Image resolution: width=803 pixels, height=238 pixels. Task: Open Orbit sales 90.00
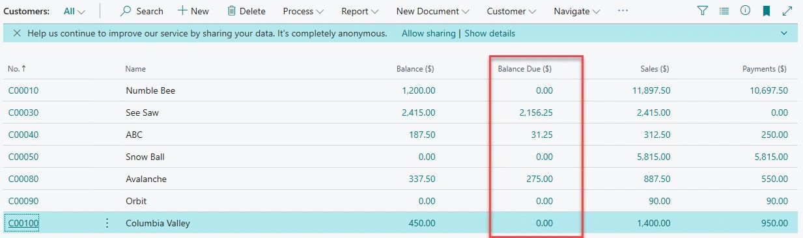pyautogui.click(x=660, y=201)
